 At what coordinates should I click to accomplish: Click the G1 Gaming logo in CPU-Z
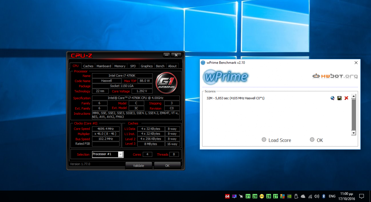click(166, 82)
